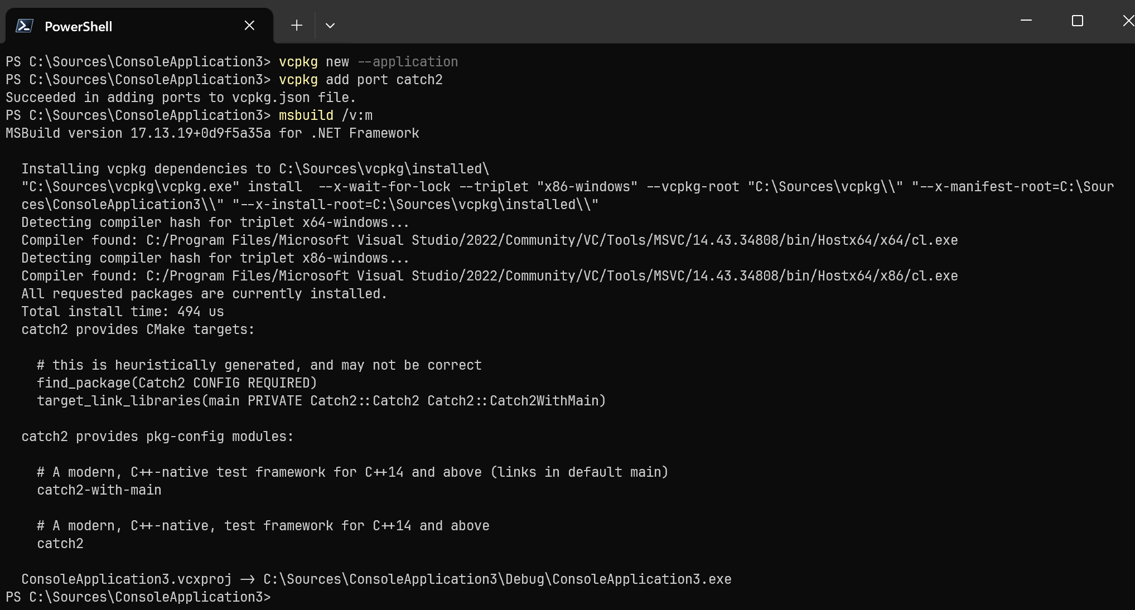Click the MSBuild version output line
The height and width of the screenshot is (610, 1135).
[212, 133]
